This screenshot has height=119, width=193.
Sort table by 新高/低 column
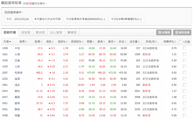pos(152,42)
